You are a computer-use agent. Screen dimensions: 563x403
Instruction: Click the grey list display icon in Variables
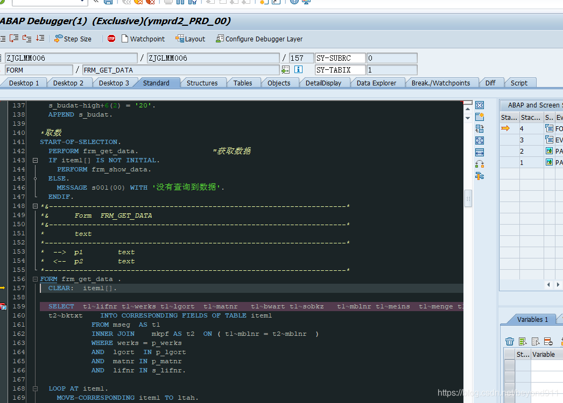[536, 341]
